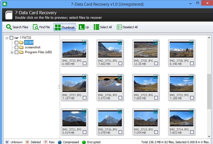
Task: Tick the checkbox for IMG_3722.JPG
Action: [192, 98]
